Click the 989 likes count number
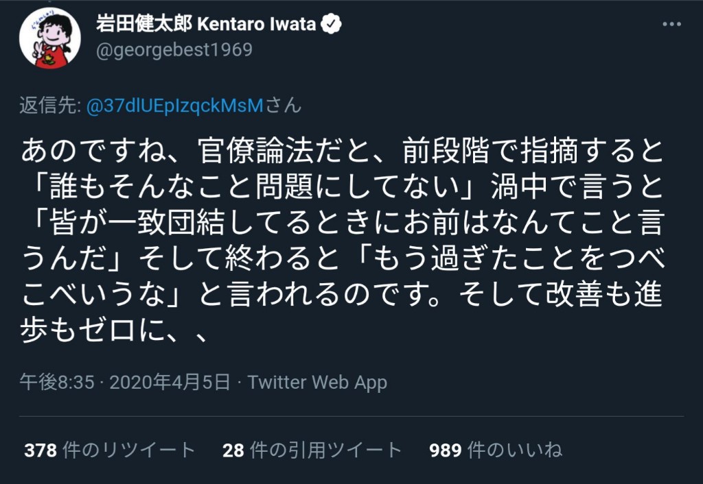The width and height of the screenshot is (703, 484). (445, 450)
